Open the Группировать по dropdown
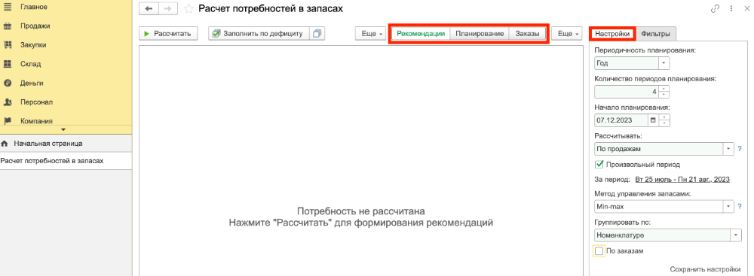The height and width of the screenshot is (276, 754). (x=736, y=235)
